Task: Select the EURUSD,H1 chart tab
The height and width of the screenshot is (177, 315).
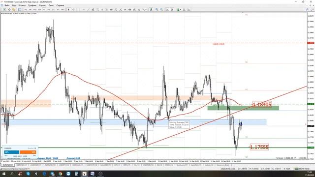Action: pyautogui.click(x=7, y=165)
